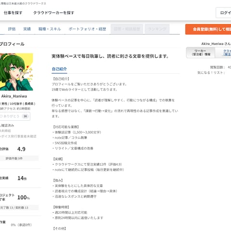This screenshot has width=231, height=231.
Task: Click the profile headline starting 実体験ベースで
Action: pos(110,56)
